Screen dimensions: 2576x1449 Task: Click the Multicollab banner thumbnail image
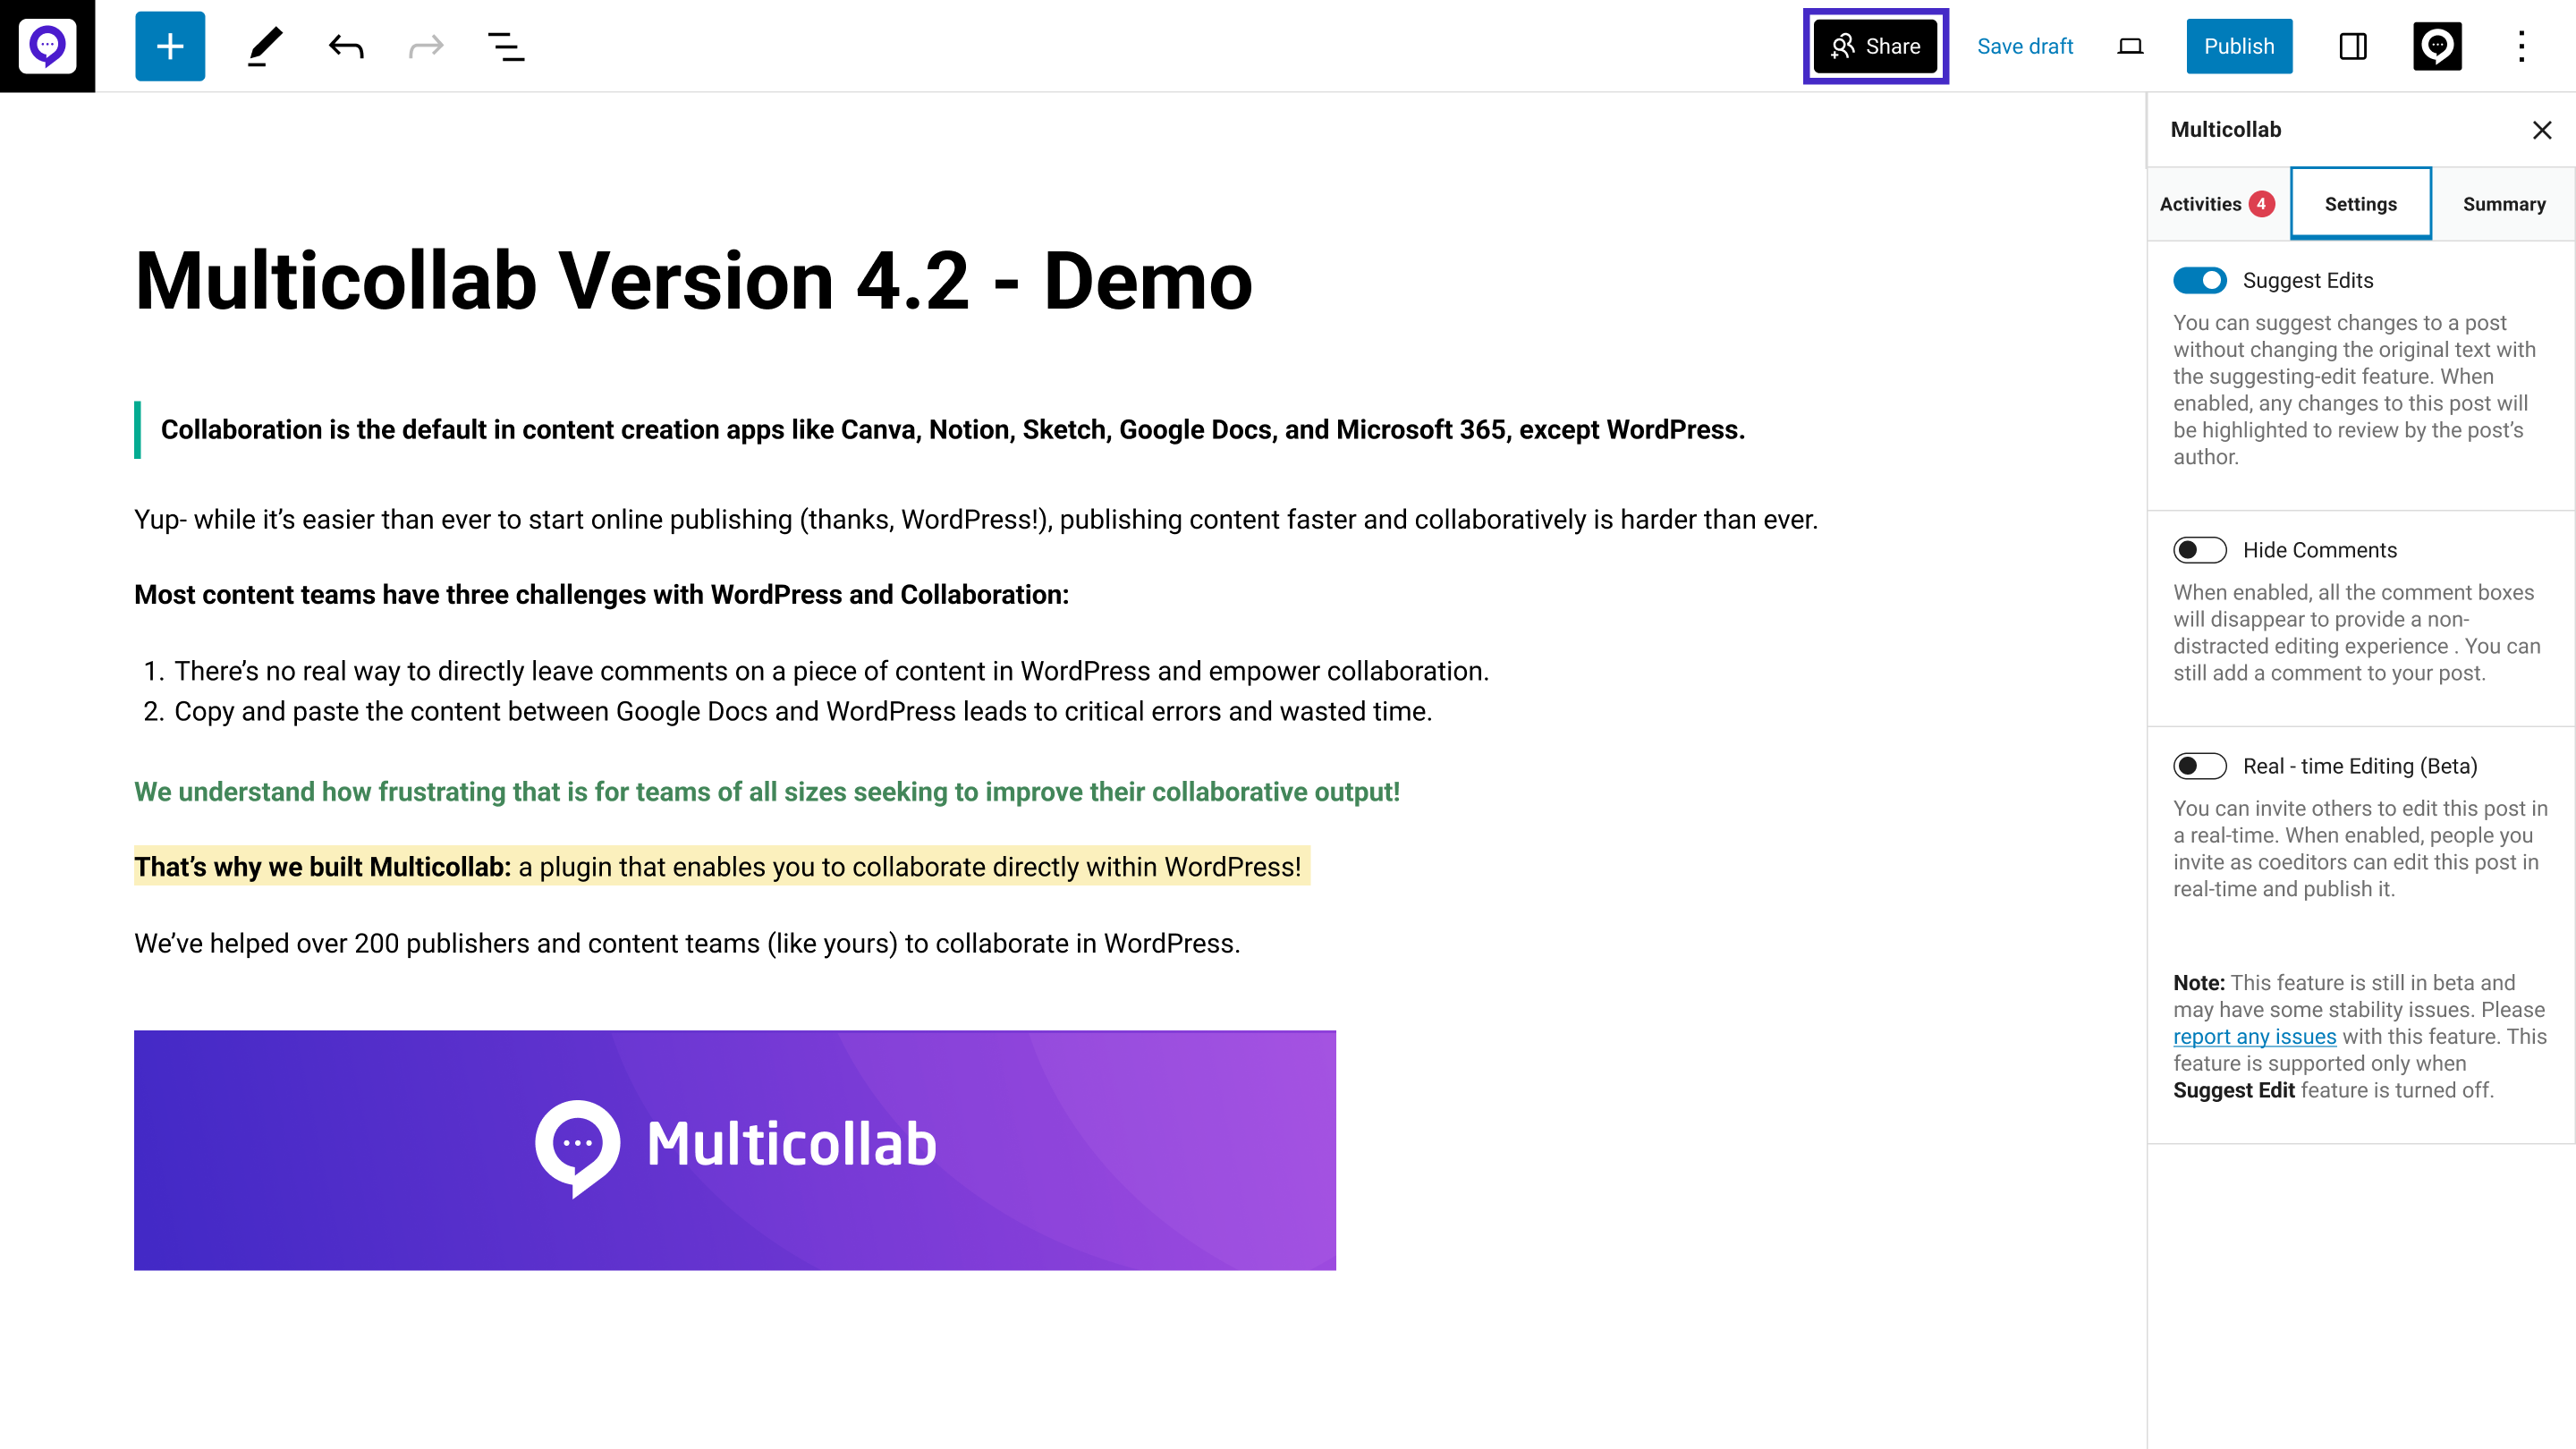coord(734,1148)
